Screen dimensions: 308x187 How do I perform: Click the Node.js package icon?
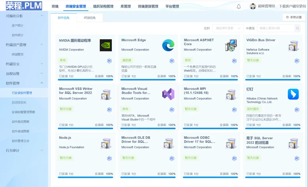pos(106,143)
